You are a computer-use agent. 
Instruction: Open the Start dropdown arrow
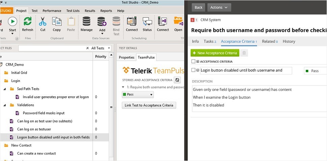(x=12, y=34)
